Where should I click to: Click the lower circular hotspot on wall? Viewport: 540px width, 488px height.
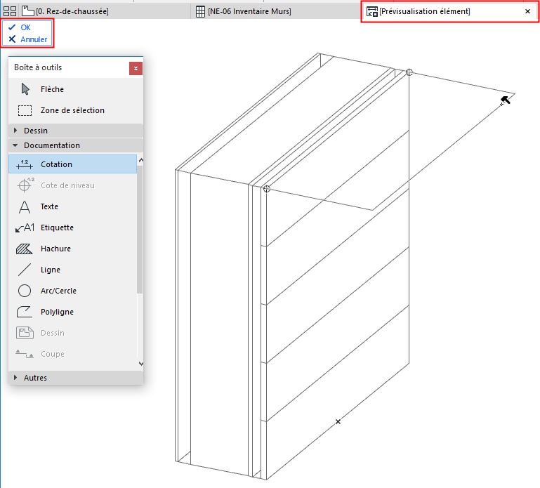(x=267, y=189)
